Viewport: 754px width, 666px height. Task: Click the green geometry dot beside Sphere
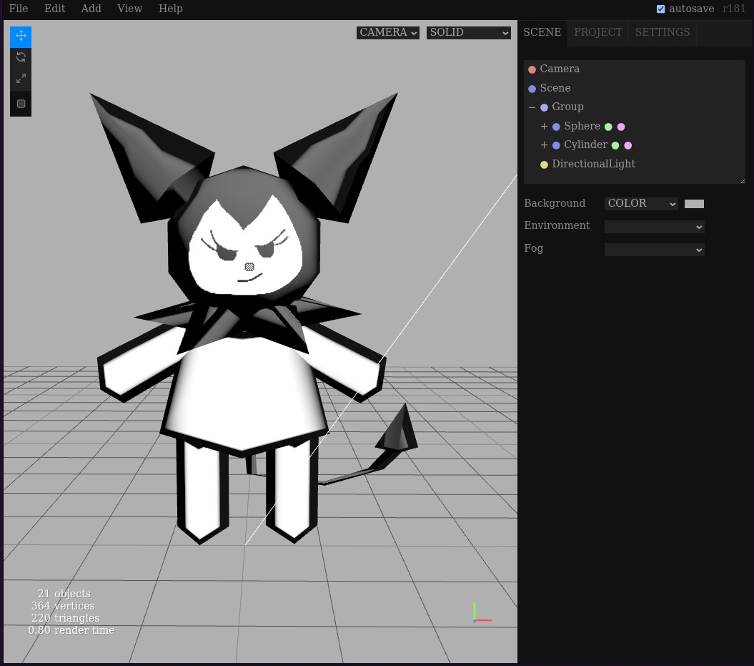coord(608,127)
